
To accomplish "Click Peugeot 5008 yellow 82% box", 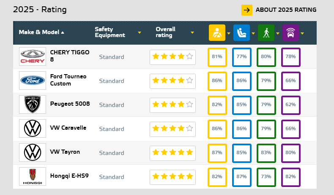I will click(217, 105).
